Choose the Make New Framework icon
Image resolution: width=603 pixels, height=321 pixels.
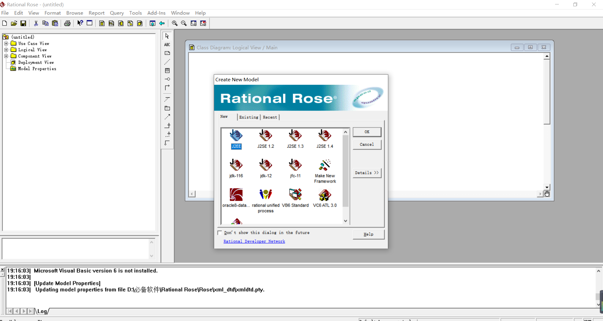325,171
